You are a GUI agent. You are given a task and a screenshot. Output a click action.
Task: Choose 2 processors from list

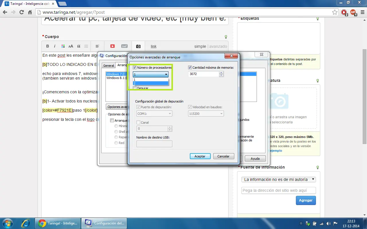(x=151, y=83)
